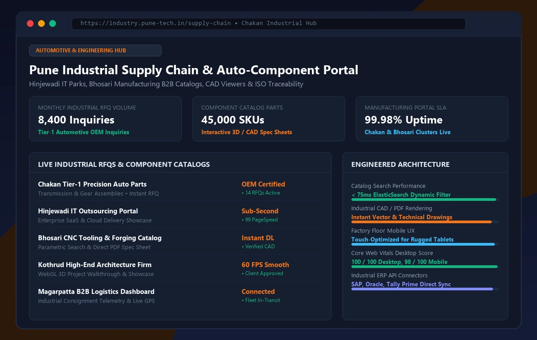Click WebGL 3D Project Walkthrough description

click(96, 274)
